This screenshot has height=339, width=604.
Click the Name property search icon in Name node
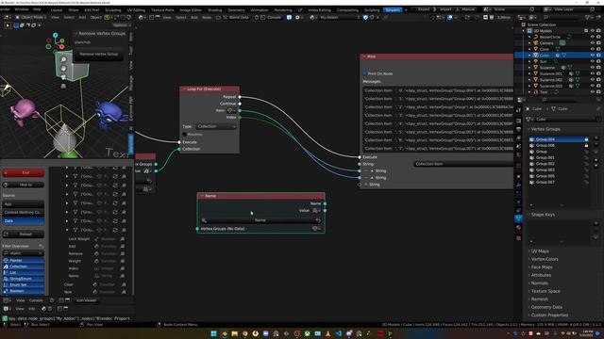204,220
